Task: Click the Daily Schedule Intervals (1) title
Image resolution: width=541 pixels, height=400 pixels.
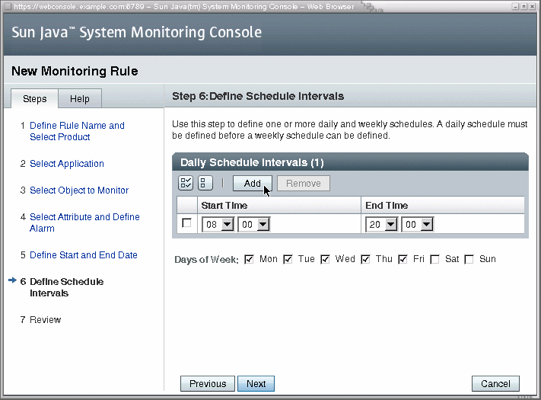Action: [x=252, y=162]
